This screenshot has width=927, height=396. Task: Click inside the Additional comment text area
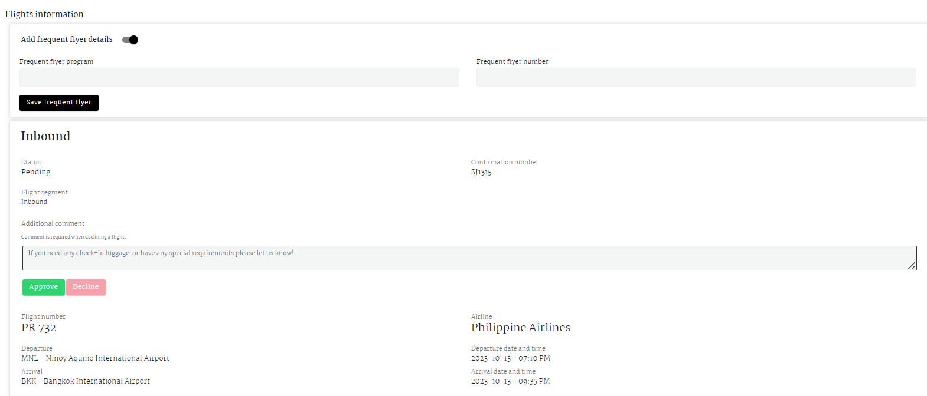469,258
